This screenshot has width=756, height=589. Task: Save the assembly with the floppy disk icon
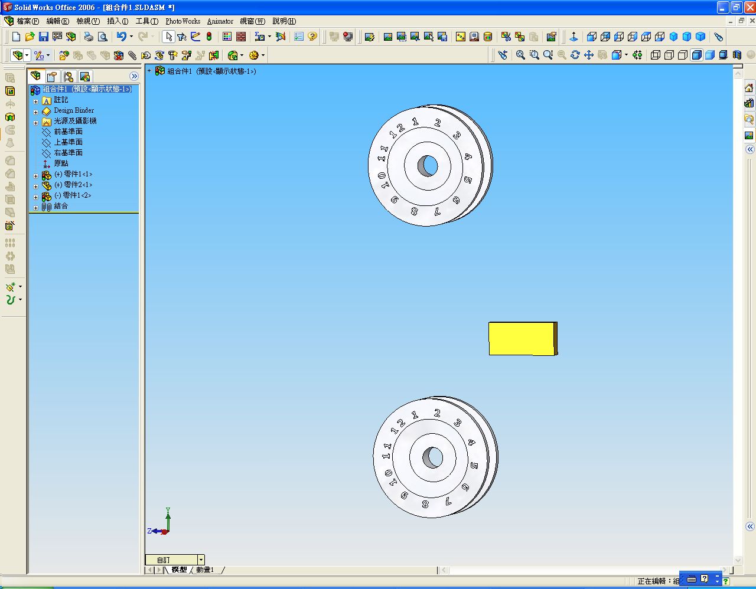pos(44,37)
